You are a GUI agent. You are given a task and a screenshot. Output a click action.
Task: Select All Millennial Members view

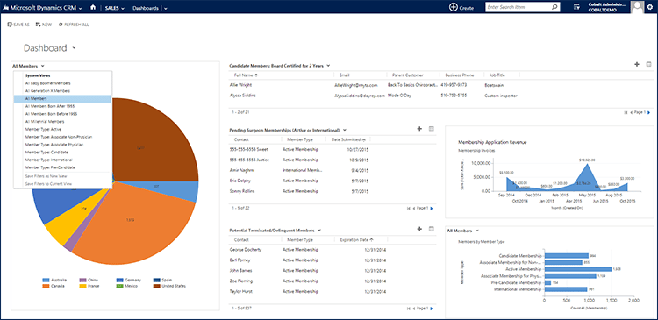click(45, 122)
